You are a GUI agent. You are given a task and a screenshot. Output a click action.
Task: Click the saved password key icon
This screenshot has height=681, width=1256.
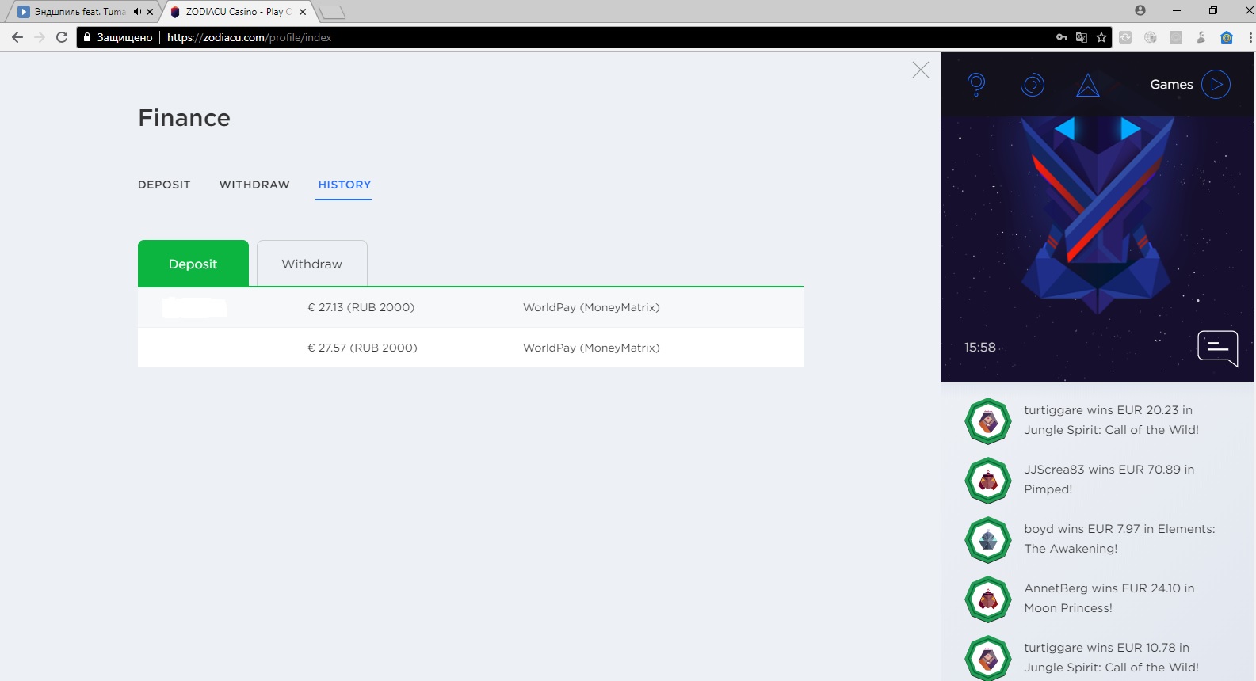click(x=1062, y=37)
